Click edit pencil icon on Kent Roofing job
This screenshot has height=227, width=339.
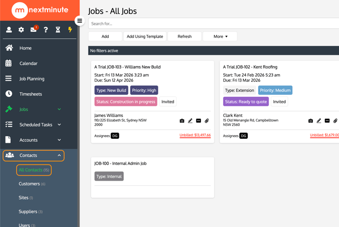(x=319, y=121)
